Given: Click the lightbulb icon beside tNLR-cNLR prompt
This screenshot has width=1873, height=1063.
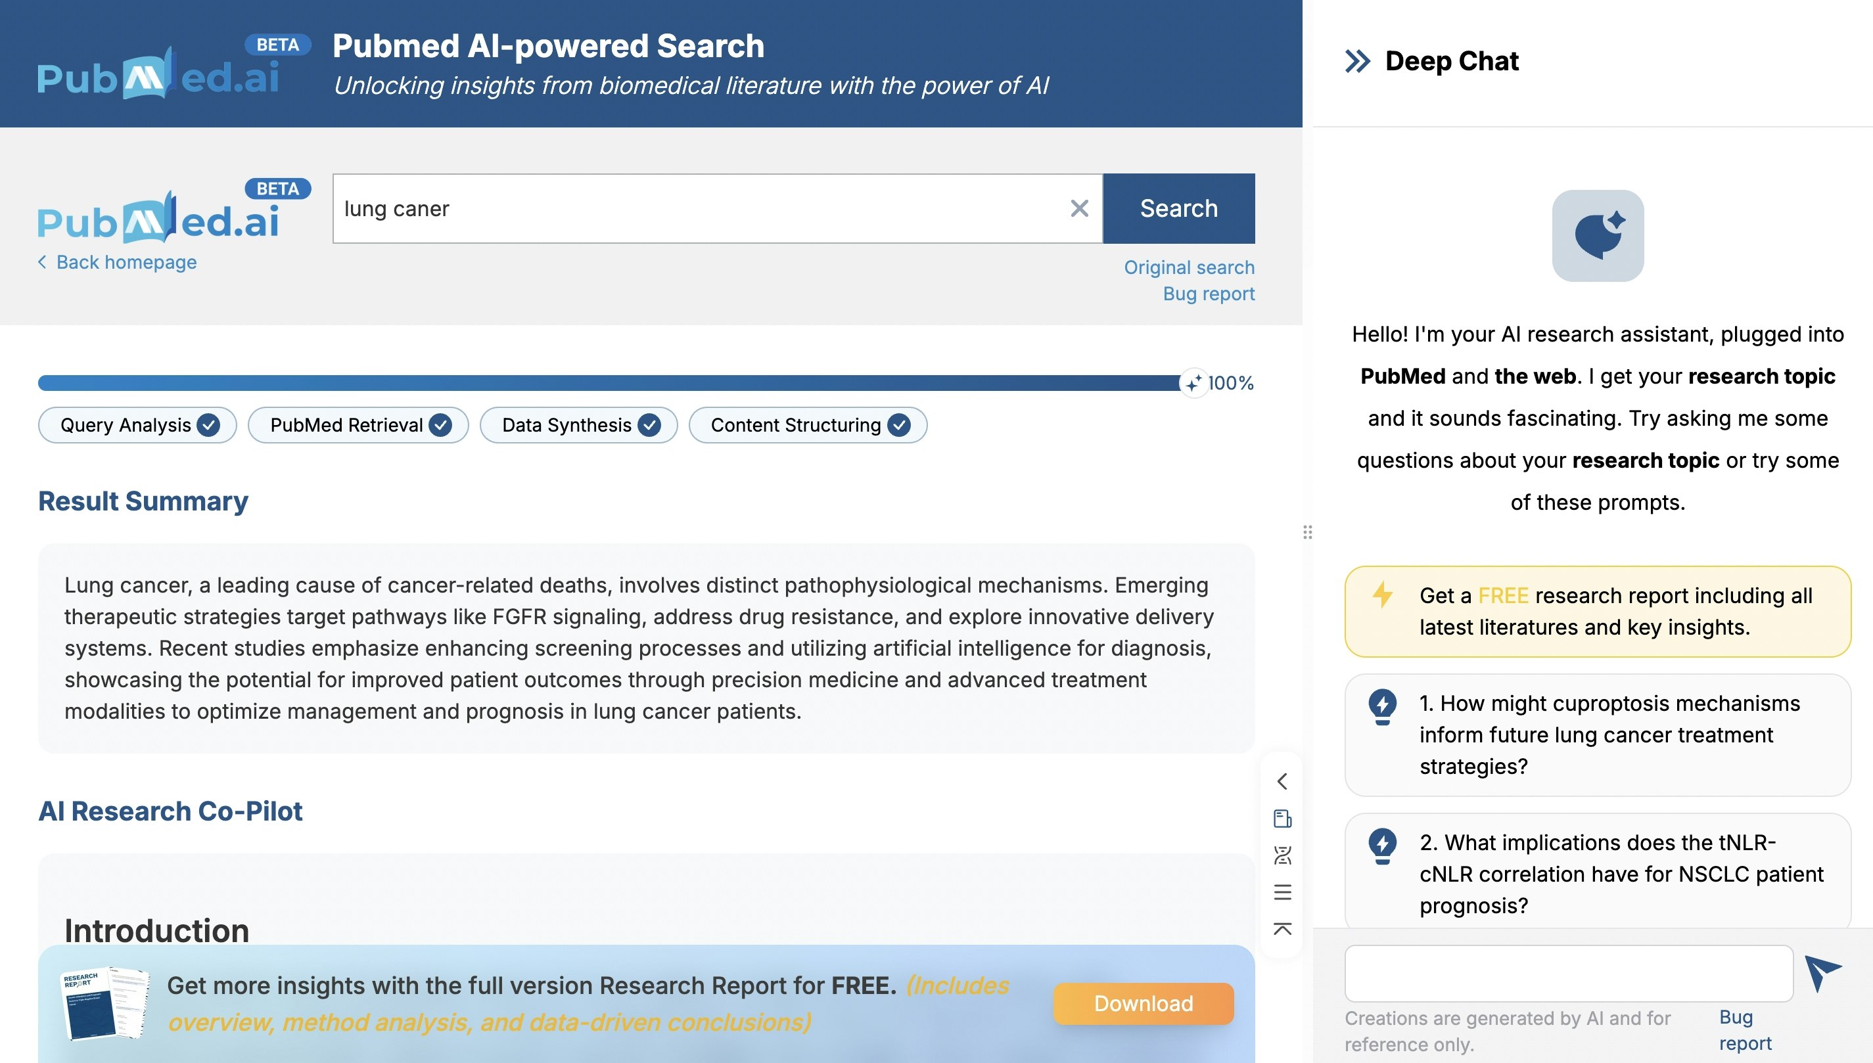Looking at the screenshot, I should point(1382,846).
